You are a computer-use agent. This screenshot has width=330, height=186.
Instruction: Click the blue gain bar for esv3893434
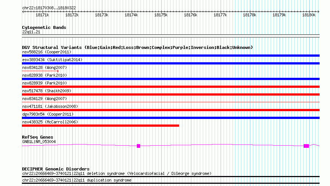coord(171,63)
